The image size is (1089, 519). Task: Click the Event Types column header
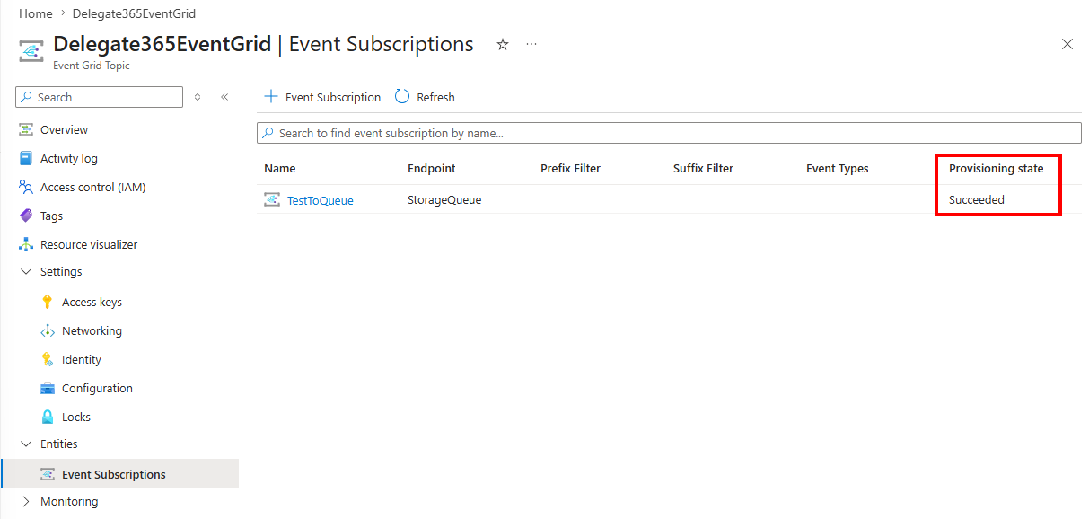[838, 169]
